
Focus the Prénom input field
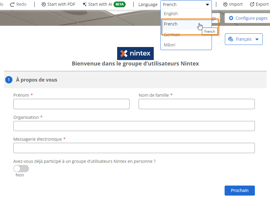71,104
